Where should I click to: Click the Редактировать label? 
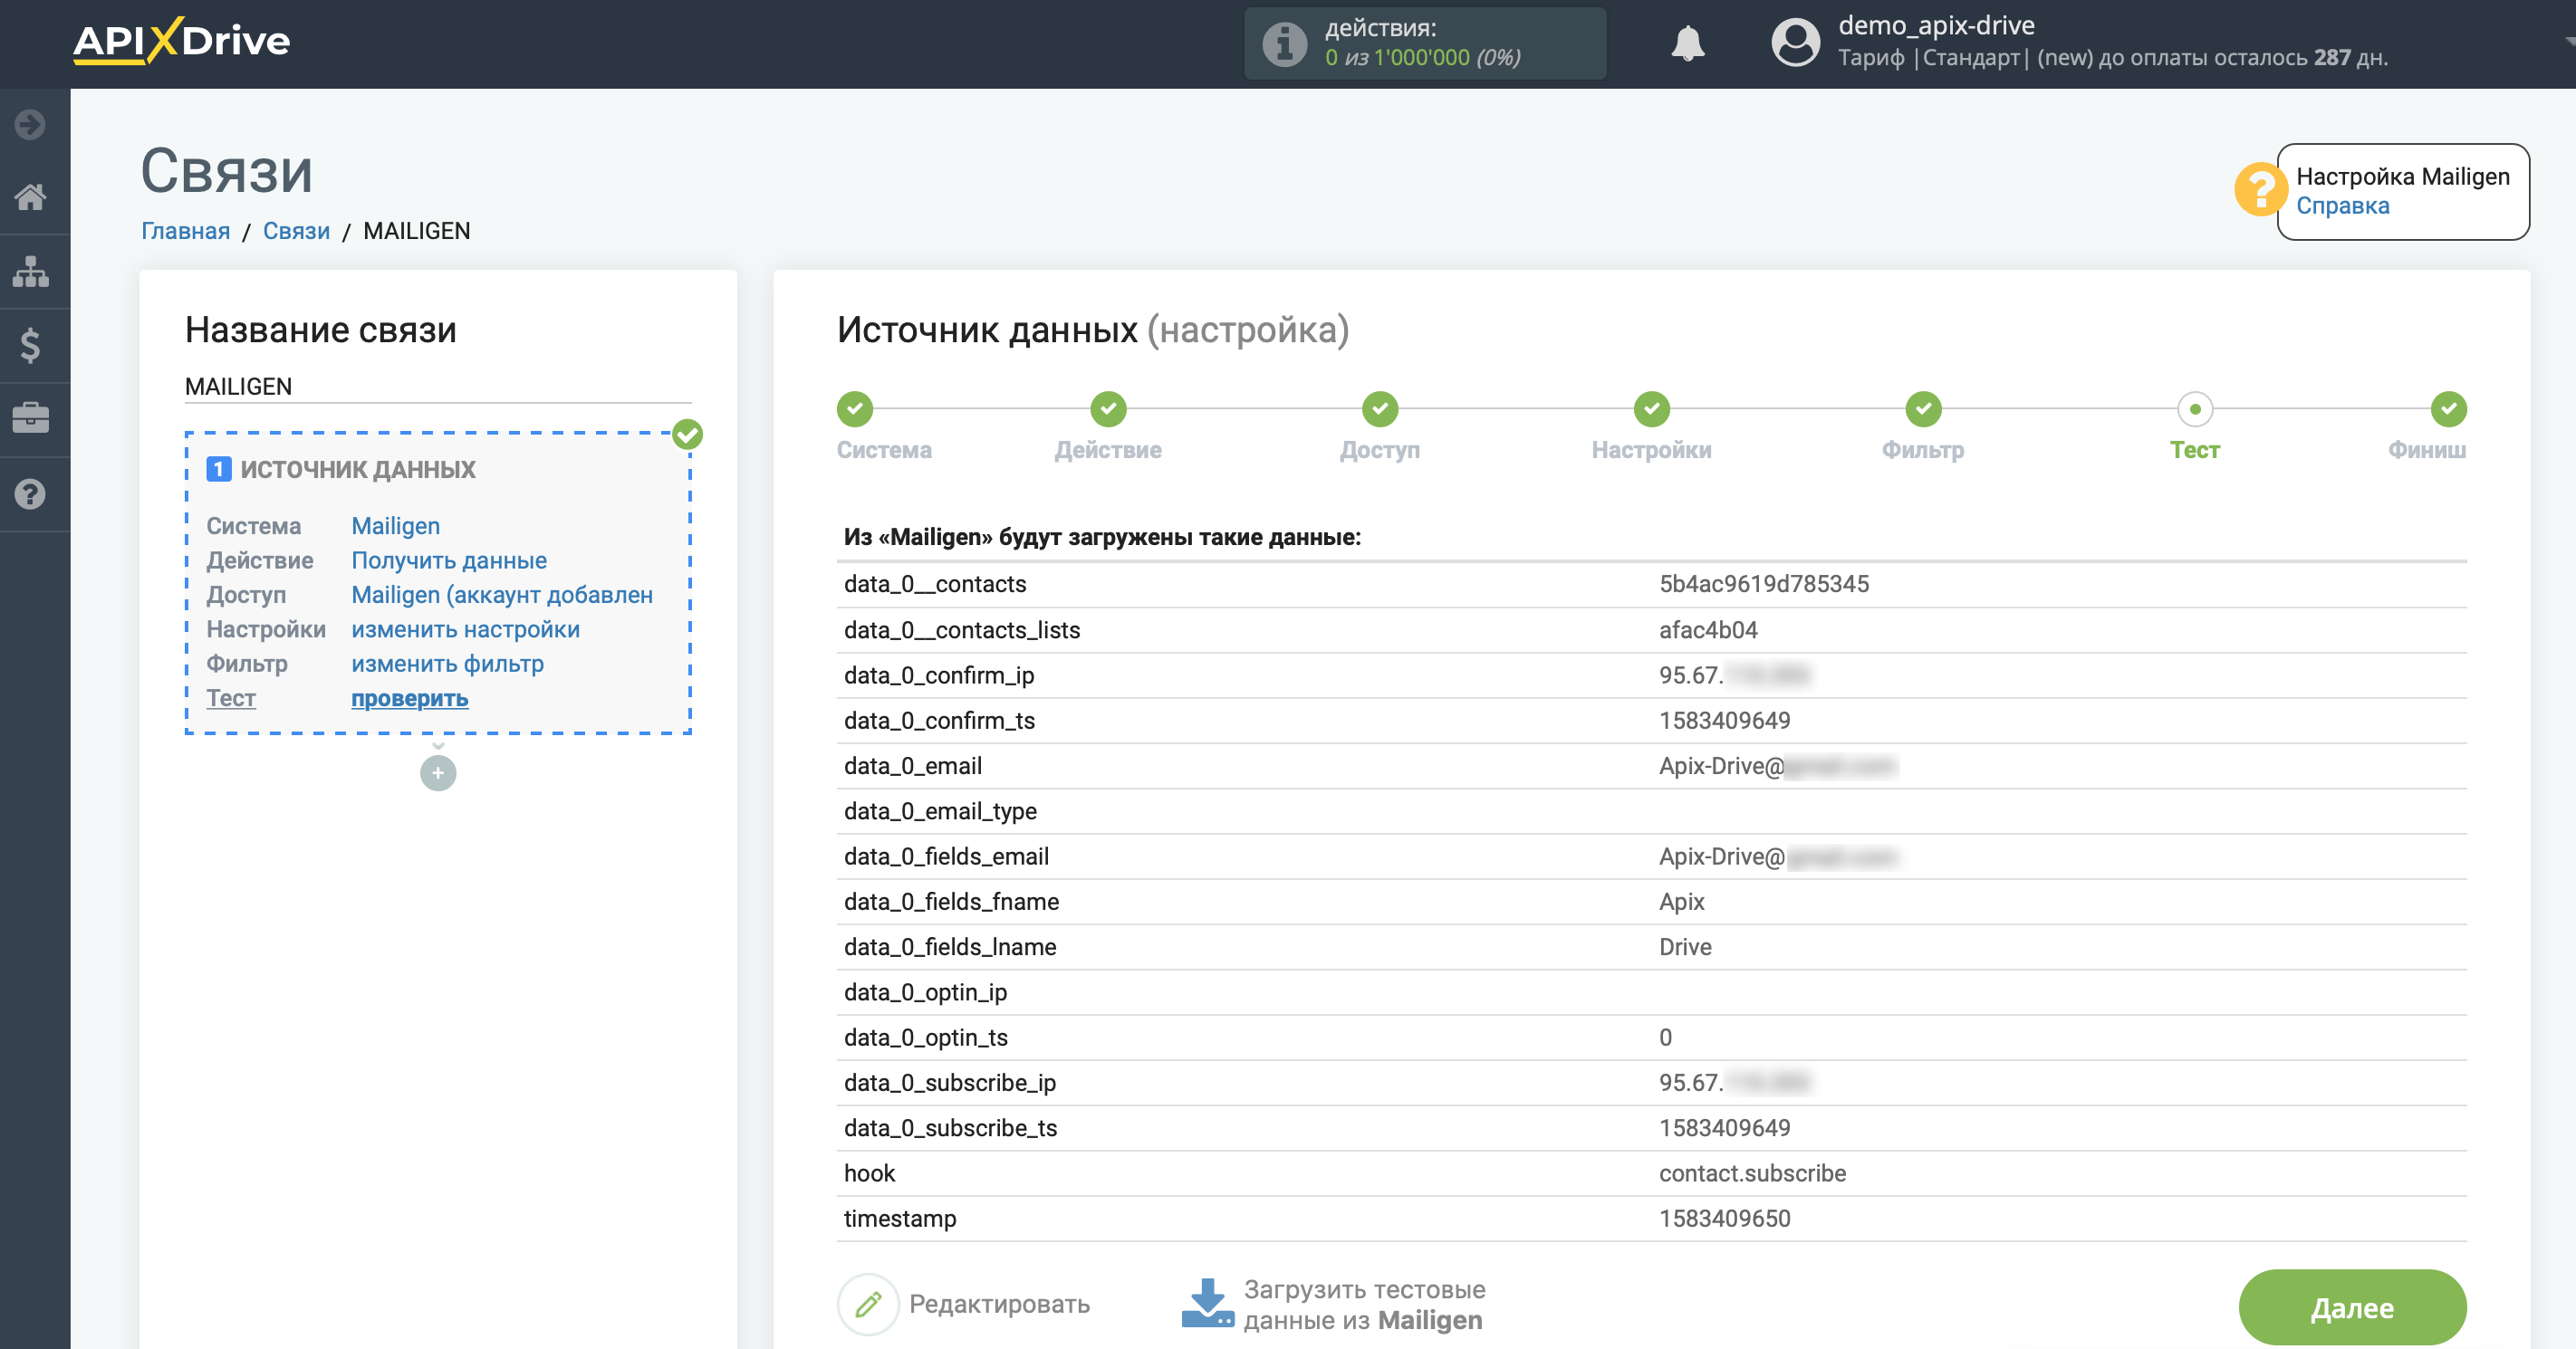(x=1000, y=1304)
